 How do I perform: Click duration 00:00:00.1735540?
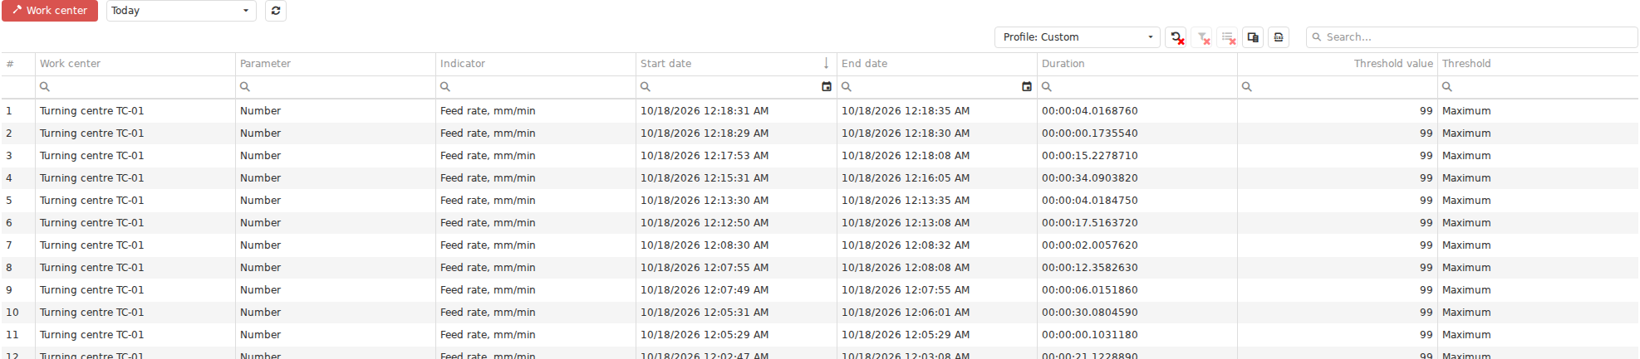tap(1090, 133)
